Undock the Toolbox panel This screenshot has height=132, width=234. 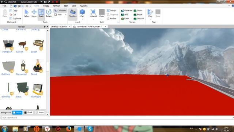[45, 27]
